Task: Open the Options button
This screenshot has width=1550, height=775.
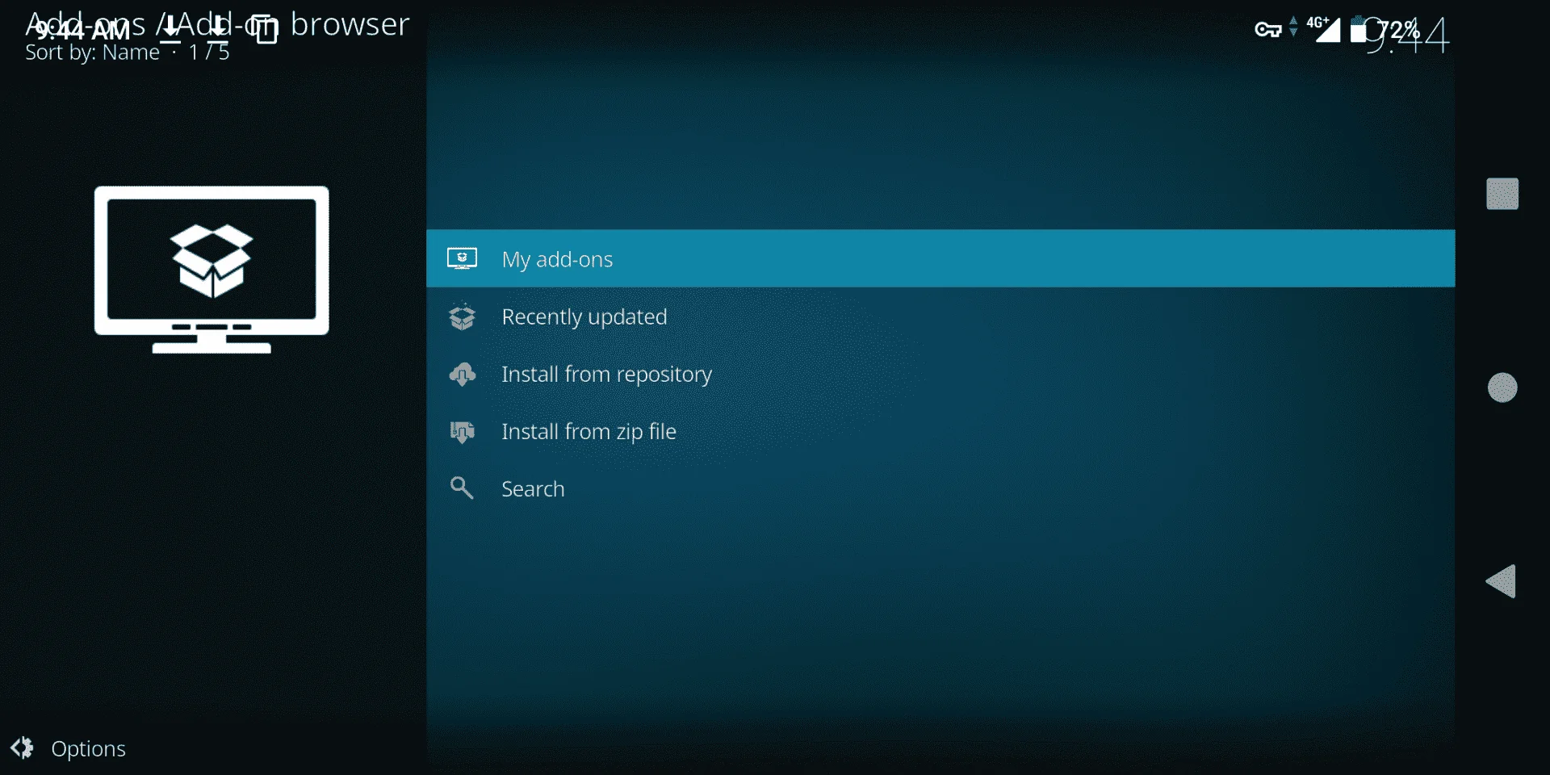Action: [x=69, y=748]
